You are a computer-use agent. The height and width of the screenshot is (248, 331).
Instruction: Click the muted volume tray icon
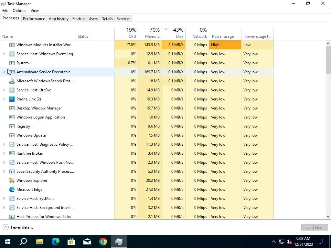coord(289,242)
